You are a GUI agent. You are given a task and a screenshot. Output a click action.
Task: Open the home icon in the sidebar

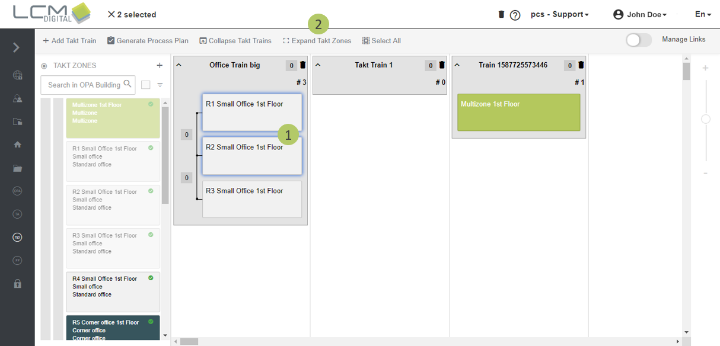[x=17, y=145]
